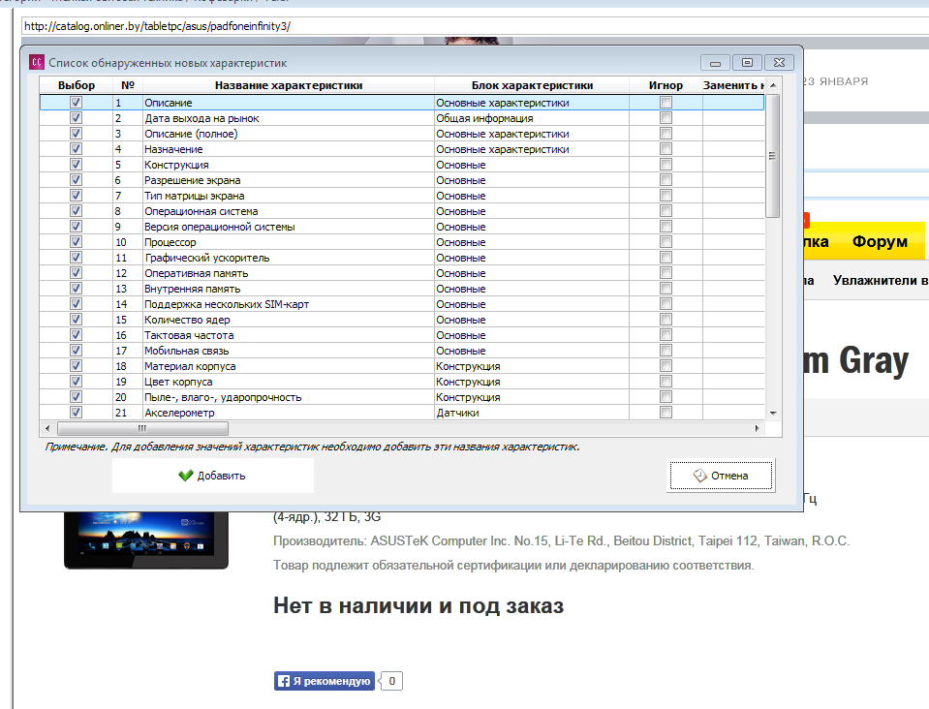
Task: Tick Игнор checkbox for Операционная система row
Action: coord(666,211)
